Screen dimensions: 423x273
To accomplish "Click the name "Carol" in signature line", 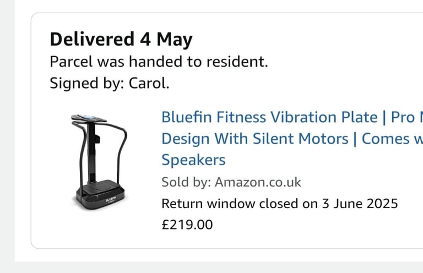I will [147, 83].
